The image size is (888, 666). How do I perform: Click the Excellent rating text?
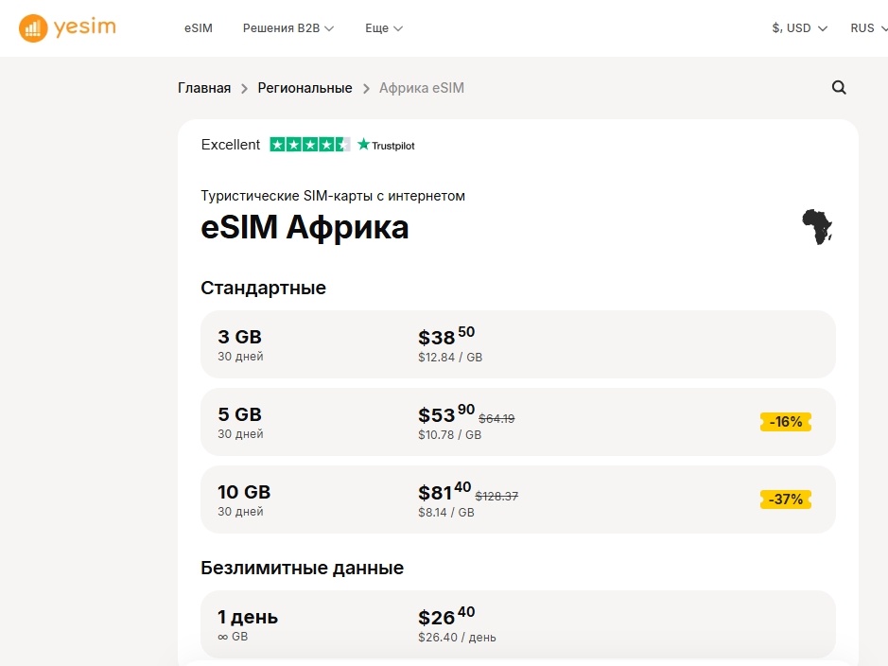[231, 145]
